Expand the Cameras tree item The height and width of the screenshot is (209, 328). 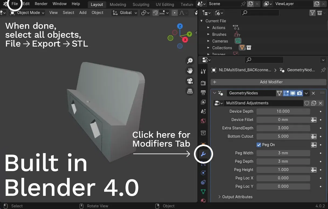click(208, 41)
